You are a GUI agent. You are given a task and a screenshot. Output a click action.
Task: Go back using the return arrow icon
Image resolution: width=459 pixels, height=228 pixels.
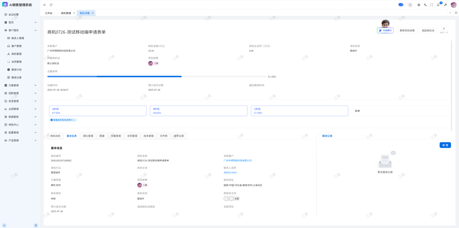(444, 29)
